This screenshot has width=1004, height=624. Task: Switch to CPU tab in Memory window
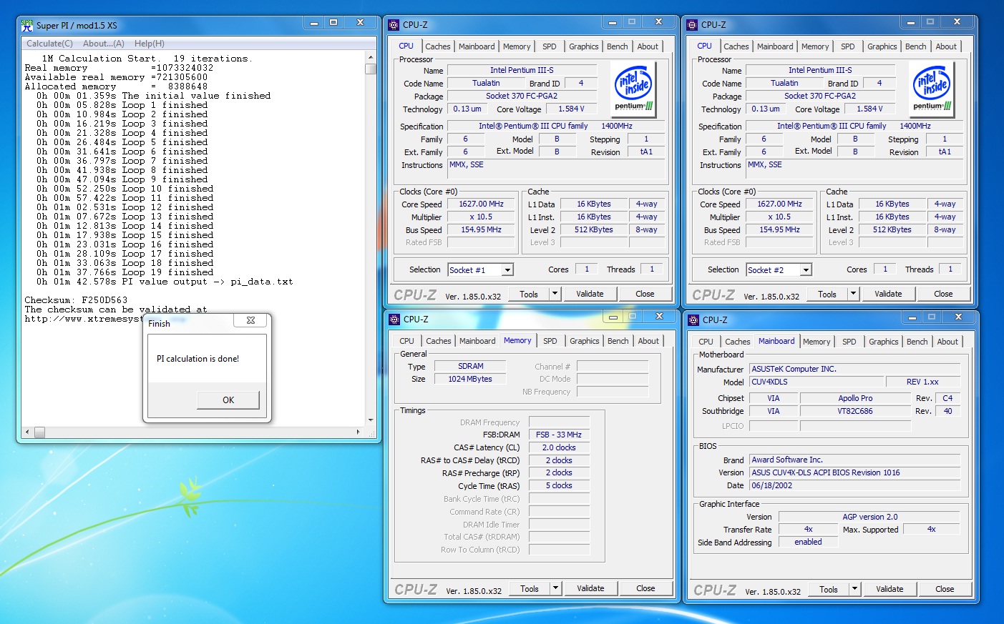tap(407, 341)
